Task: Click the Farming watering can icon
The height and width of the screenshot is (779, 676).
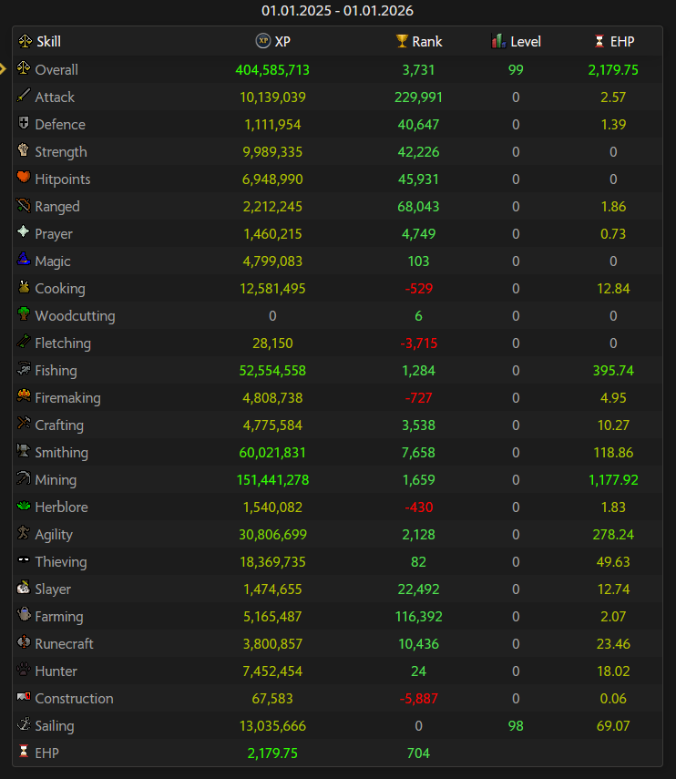Action: (x=24, y=614)
